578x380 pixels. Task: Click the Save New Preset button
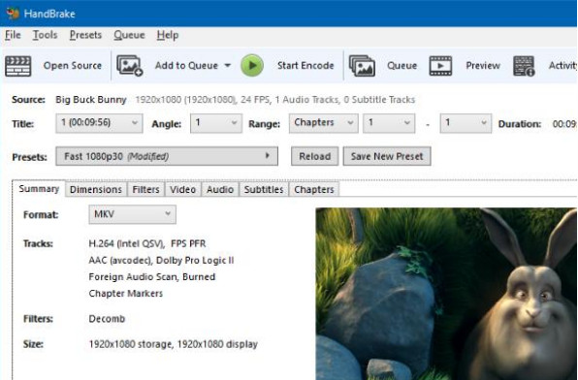click(387, 156)
